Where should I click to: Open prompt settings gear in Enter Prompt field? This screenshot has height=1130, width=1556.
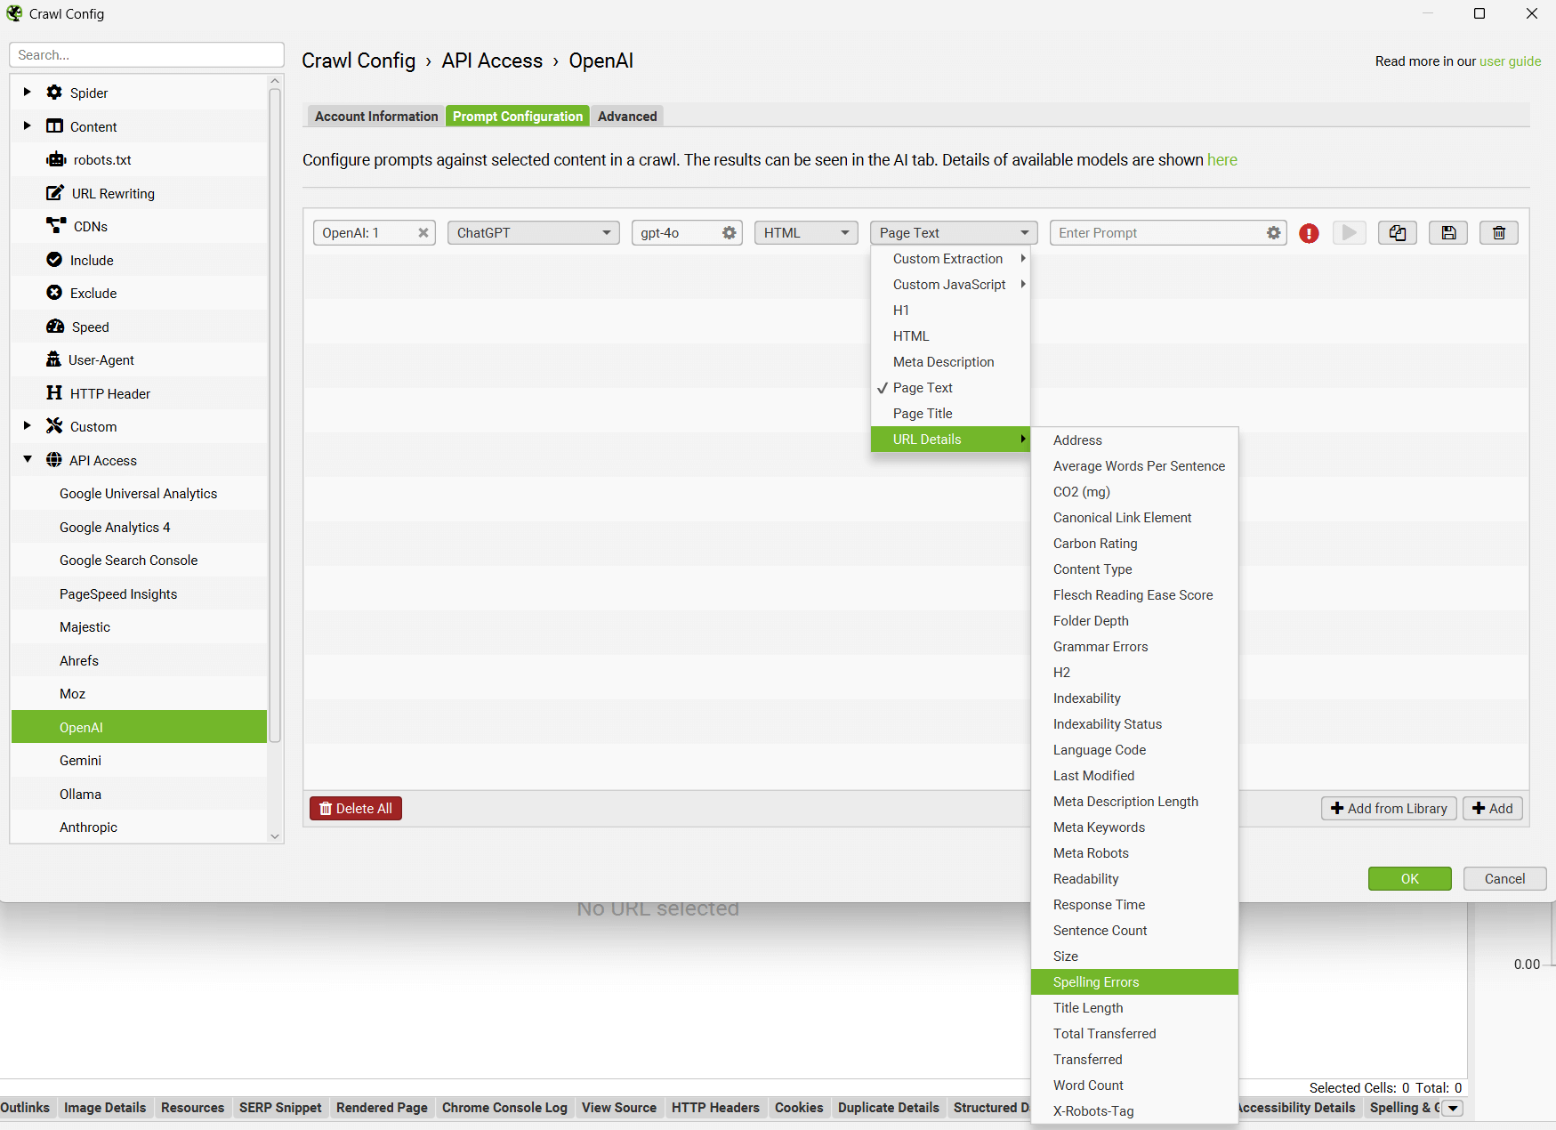point(1273,233)
